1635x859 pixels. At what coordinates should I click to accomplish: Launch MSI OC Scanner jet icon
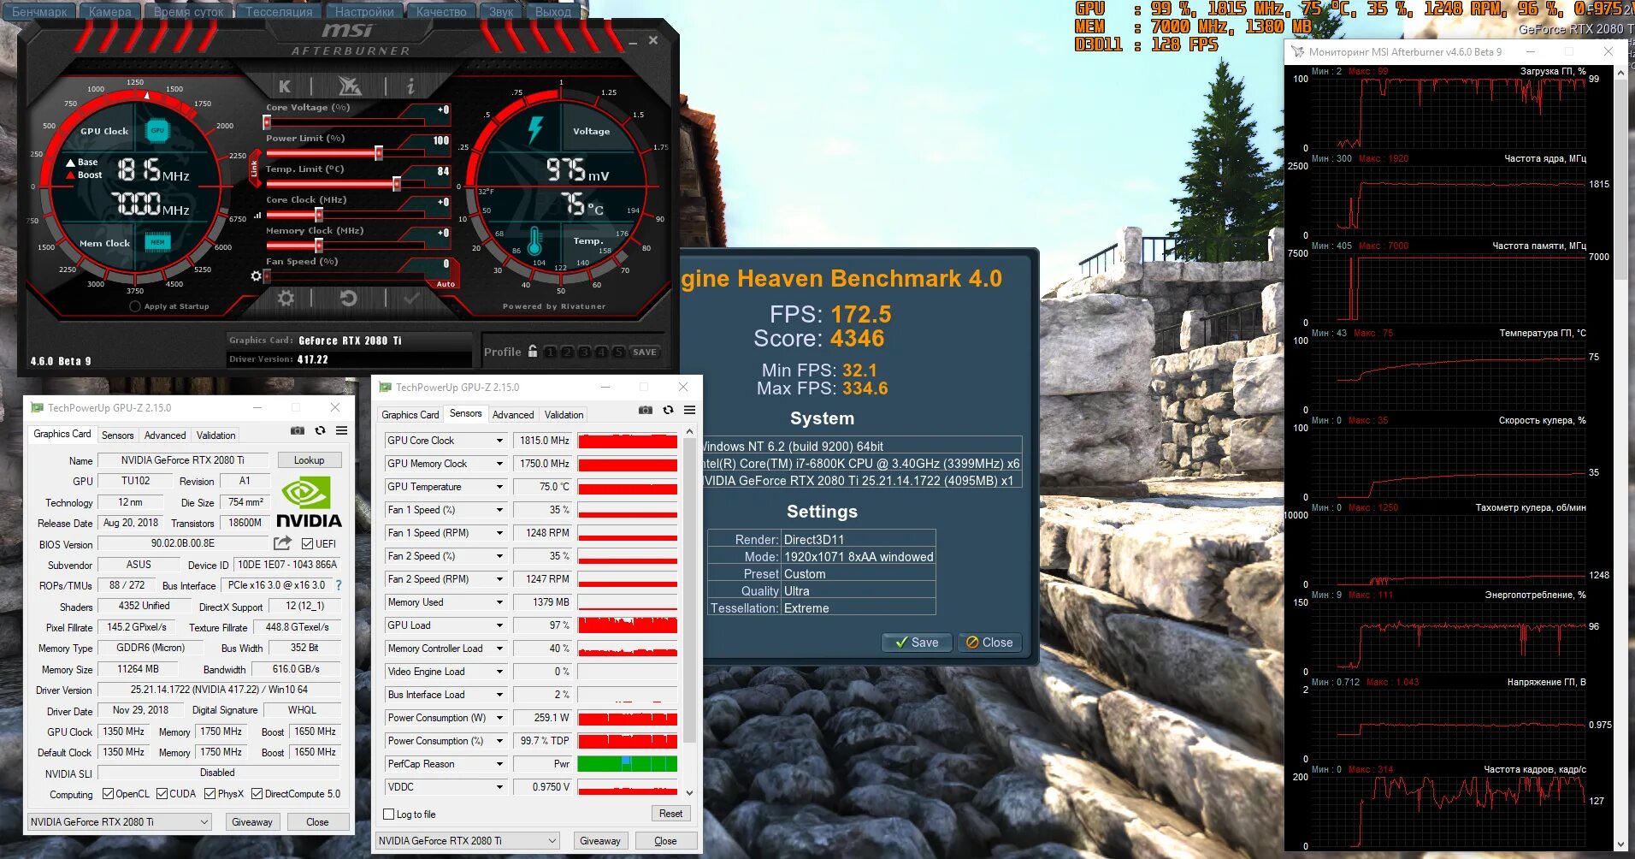(349, 86)
